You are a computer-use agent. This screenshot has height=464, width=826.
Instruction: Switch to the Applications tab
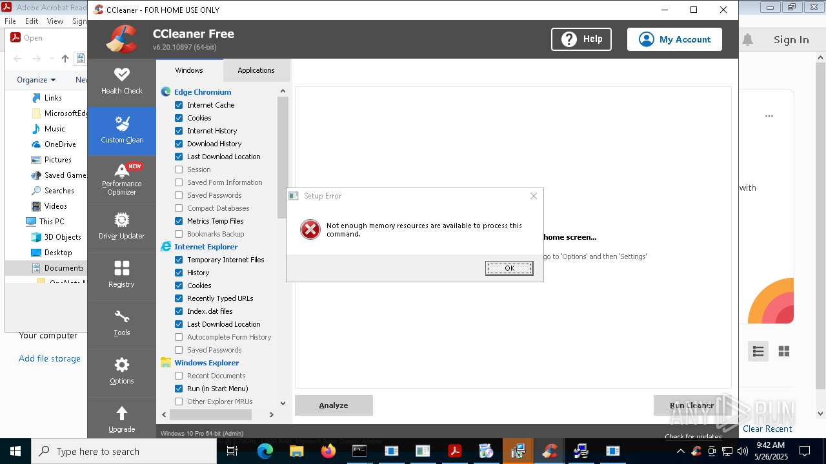pyautogui.click(x=256, y=70)
